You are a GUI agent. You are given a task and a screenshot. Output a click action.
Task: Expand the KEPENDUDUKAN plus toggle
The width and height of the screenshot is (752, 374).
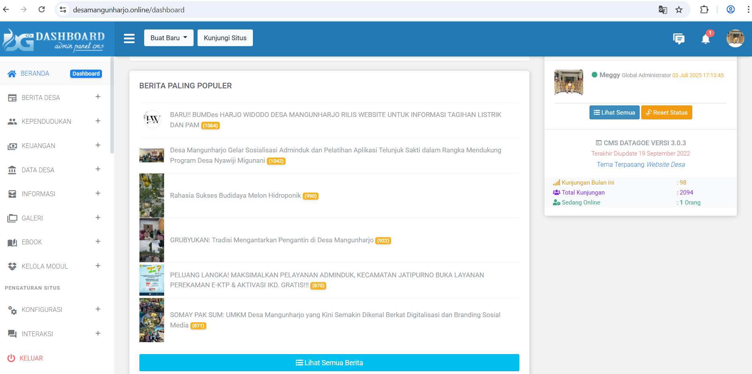98,121
